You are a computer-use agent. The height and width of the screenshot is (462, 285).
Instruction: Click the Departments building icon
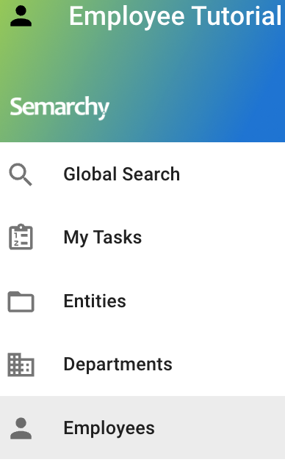tap(21, 364)
